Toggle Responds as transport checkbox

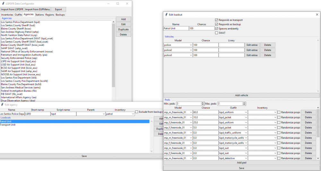point(216,20)
